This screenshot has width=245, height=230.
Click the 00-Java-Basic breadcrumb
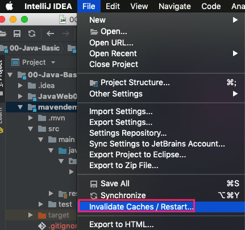click(35, 48)
